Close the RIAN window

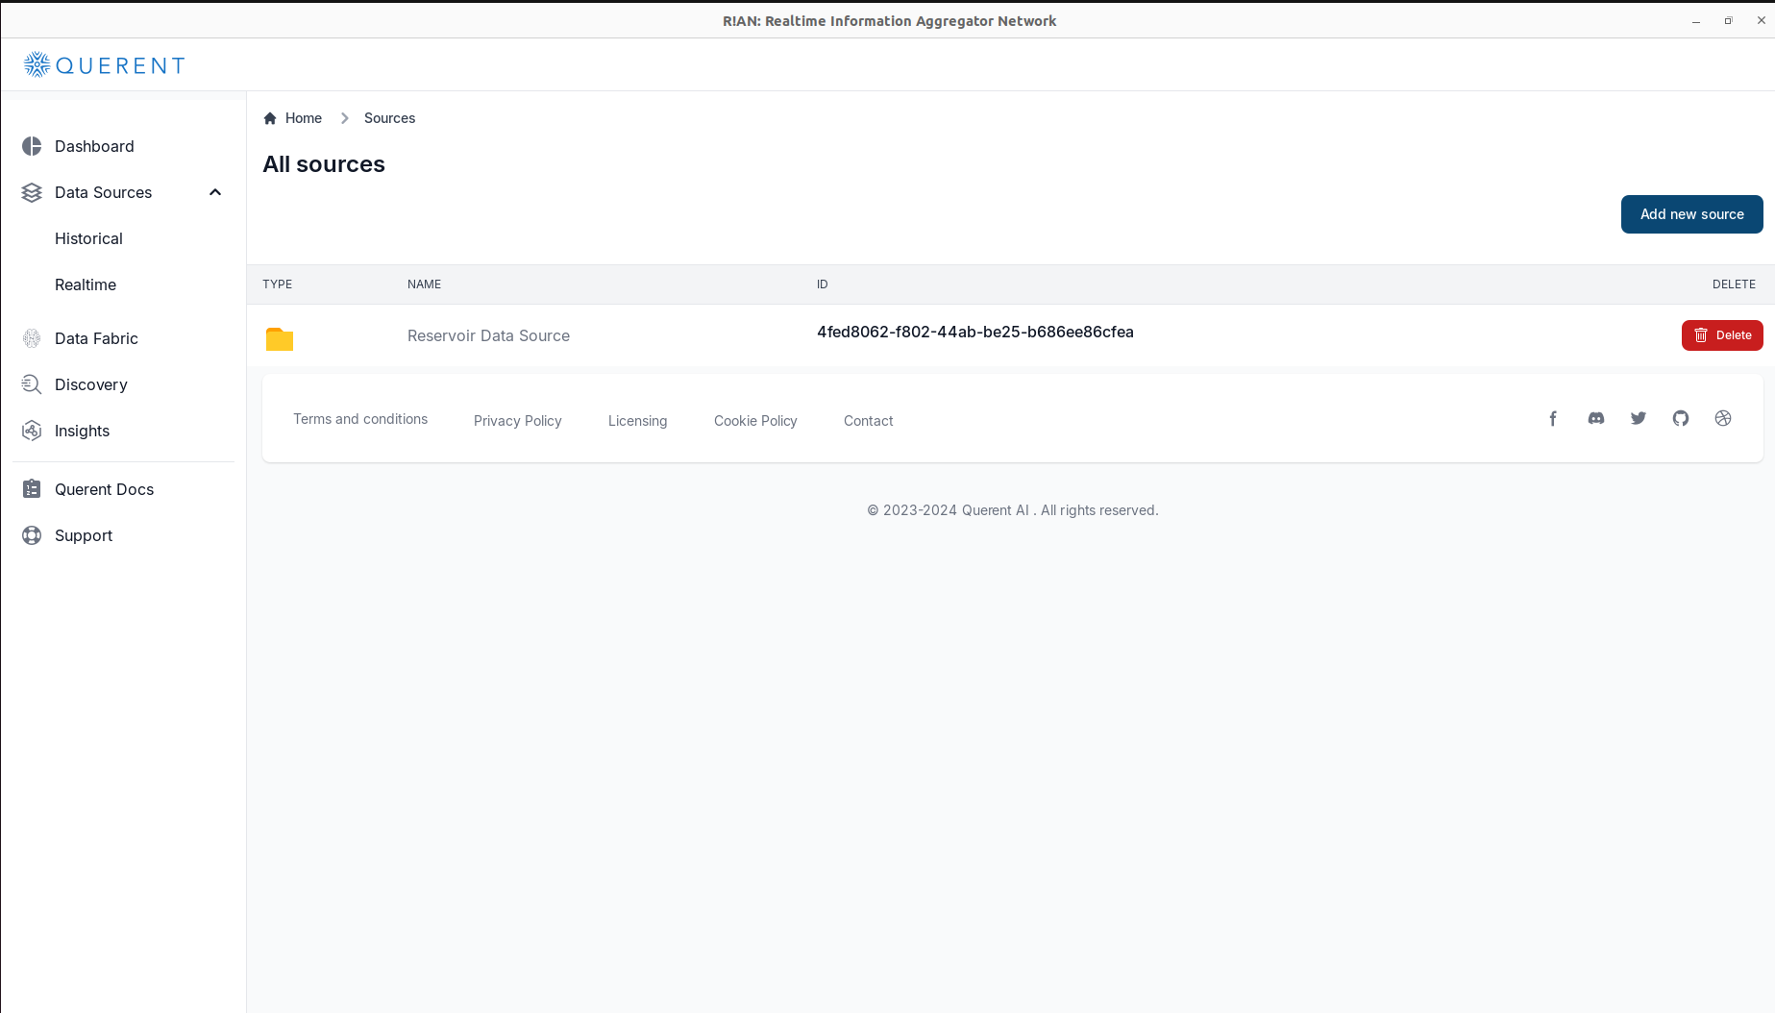[1761, 20]
